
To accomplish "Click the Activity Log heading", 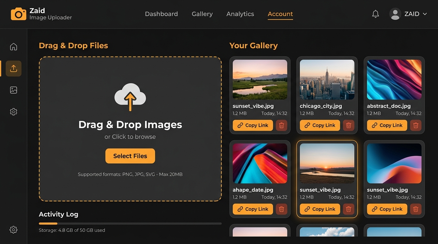I will click(59, 214).
